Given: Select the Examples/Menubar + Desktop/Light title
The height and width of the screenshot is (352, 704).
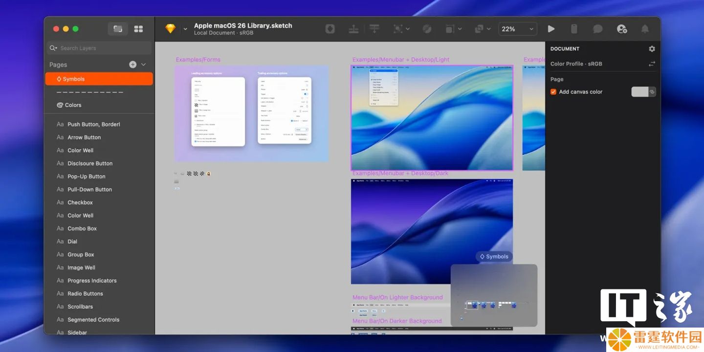Looking at the screenshot, I should pyautogui.click(x=401, y=60).
